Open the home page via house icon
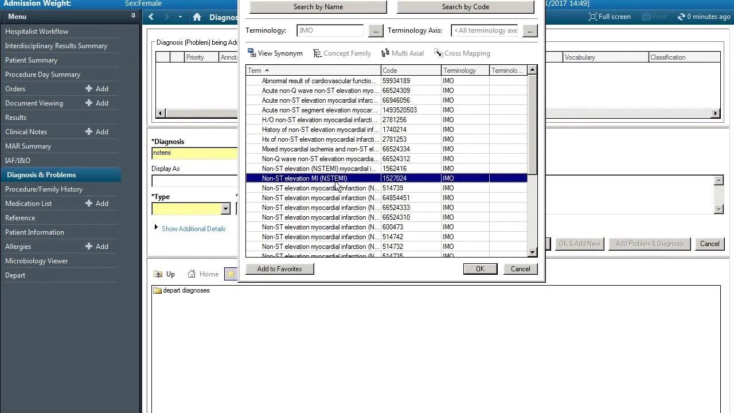 (197, 17)
